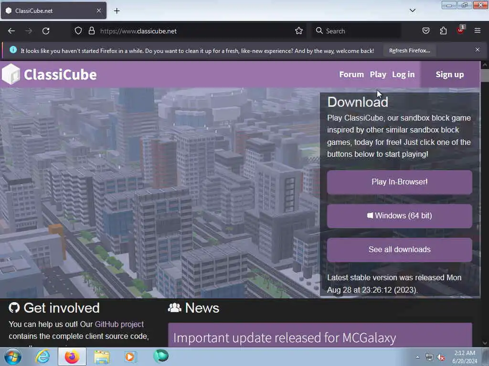This screenshot has height=366, width=489.
Task: Select the ClassiCube.net browser tab
Action: click(x=53, y=10)
